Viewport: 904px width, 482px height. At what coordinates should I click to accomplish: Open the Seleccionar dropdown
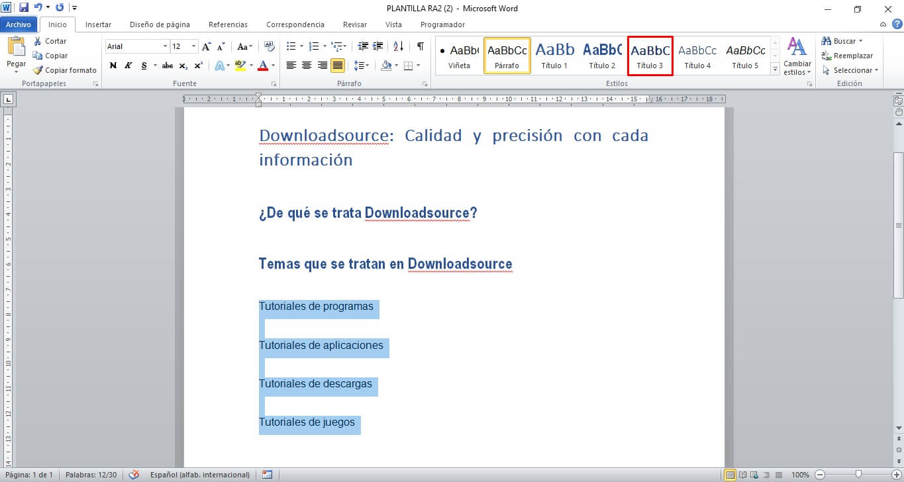pos(850,70)
